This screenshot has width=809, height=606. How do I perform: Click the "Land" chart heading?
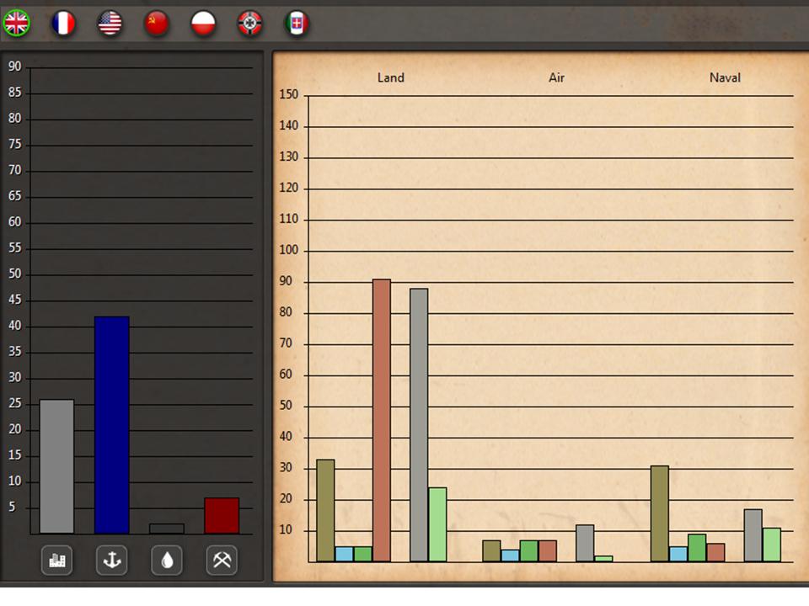tap(390, 77)
